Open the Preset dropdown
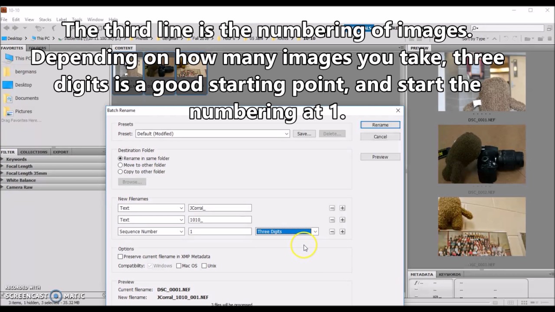Image resolution: width=555 pixels, height=312 pixels. pyautogui.click(x=212, y=133)
